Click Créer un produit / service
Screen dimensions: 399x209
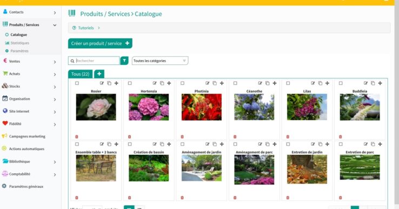click(x=100, y=43)
